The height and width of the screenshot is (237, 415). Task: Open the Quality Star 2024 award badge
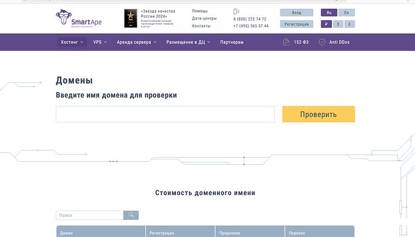(131, 18)
